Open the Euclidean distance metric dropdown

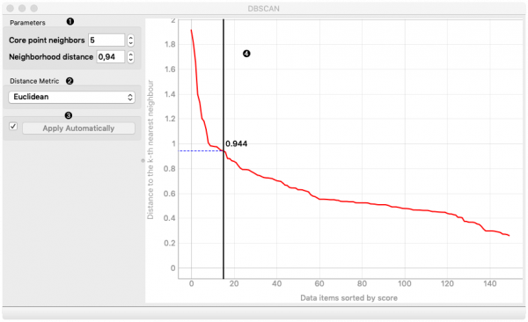(x=72, y=97)
